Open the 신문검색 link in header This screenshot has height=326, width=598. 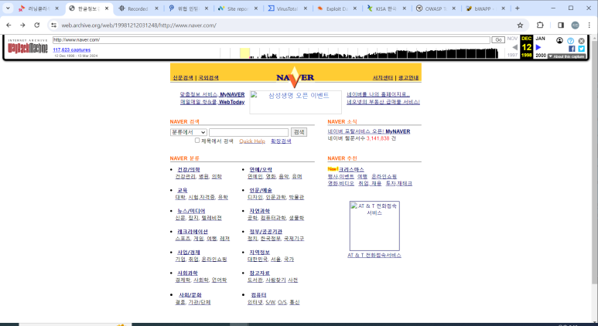183,78
